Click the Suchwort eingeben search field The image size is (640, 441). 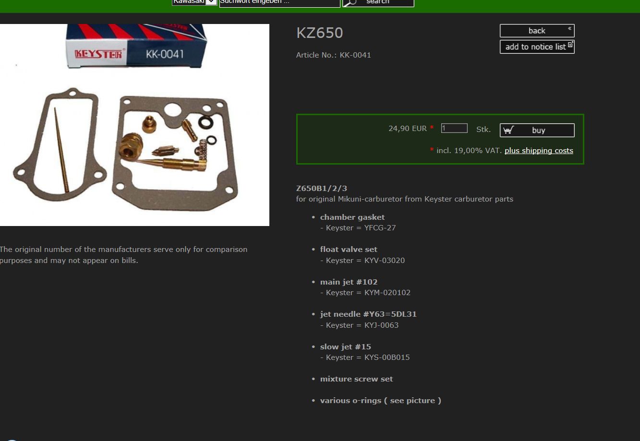[x=279, y=2]
